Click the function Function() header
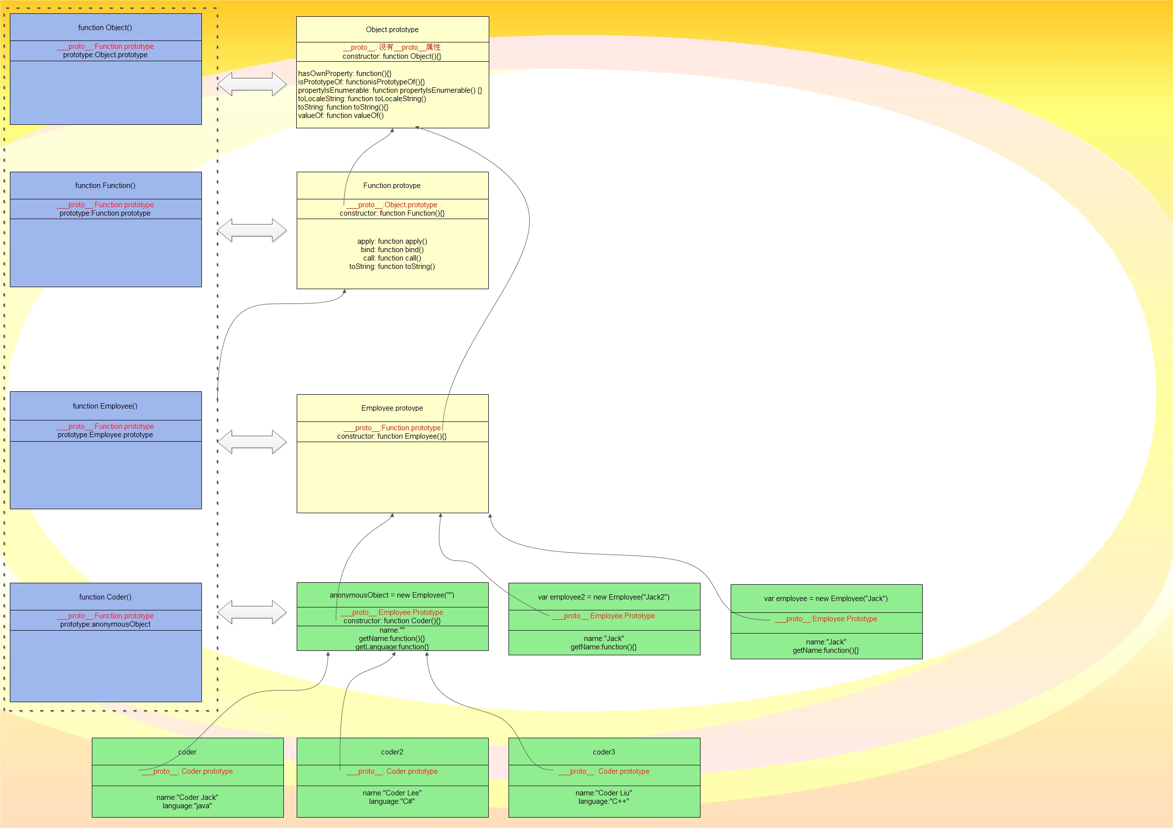The image size is (1173, 829). click(105, 186)
